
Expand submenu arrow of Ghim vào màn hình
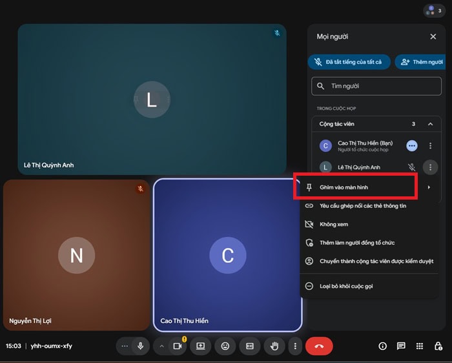tap(429, 187)
